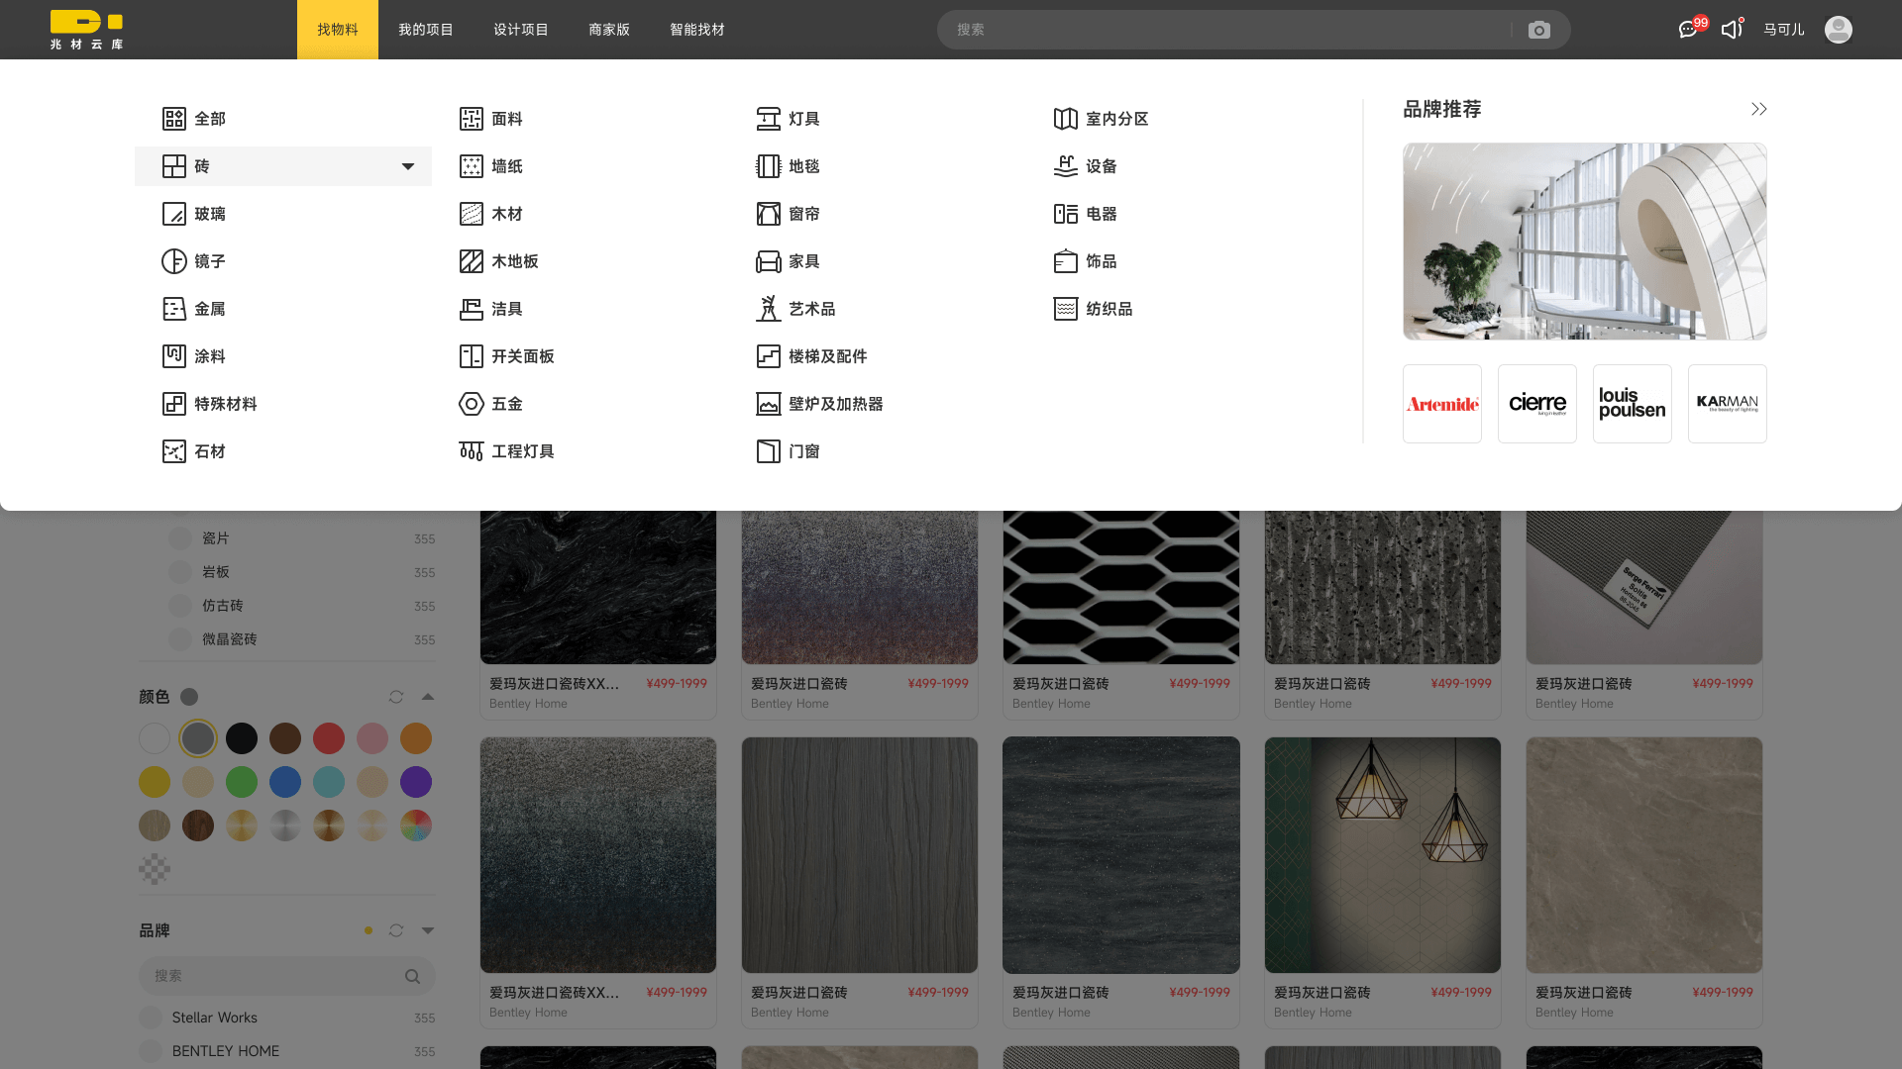
Task: Open the user avatar profile
Action: (1838, 30)
